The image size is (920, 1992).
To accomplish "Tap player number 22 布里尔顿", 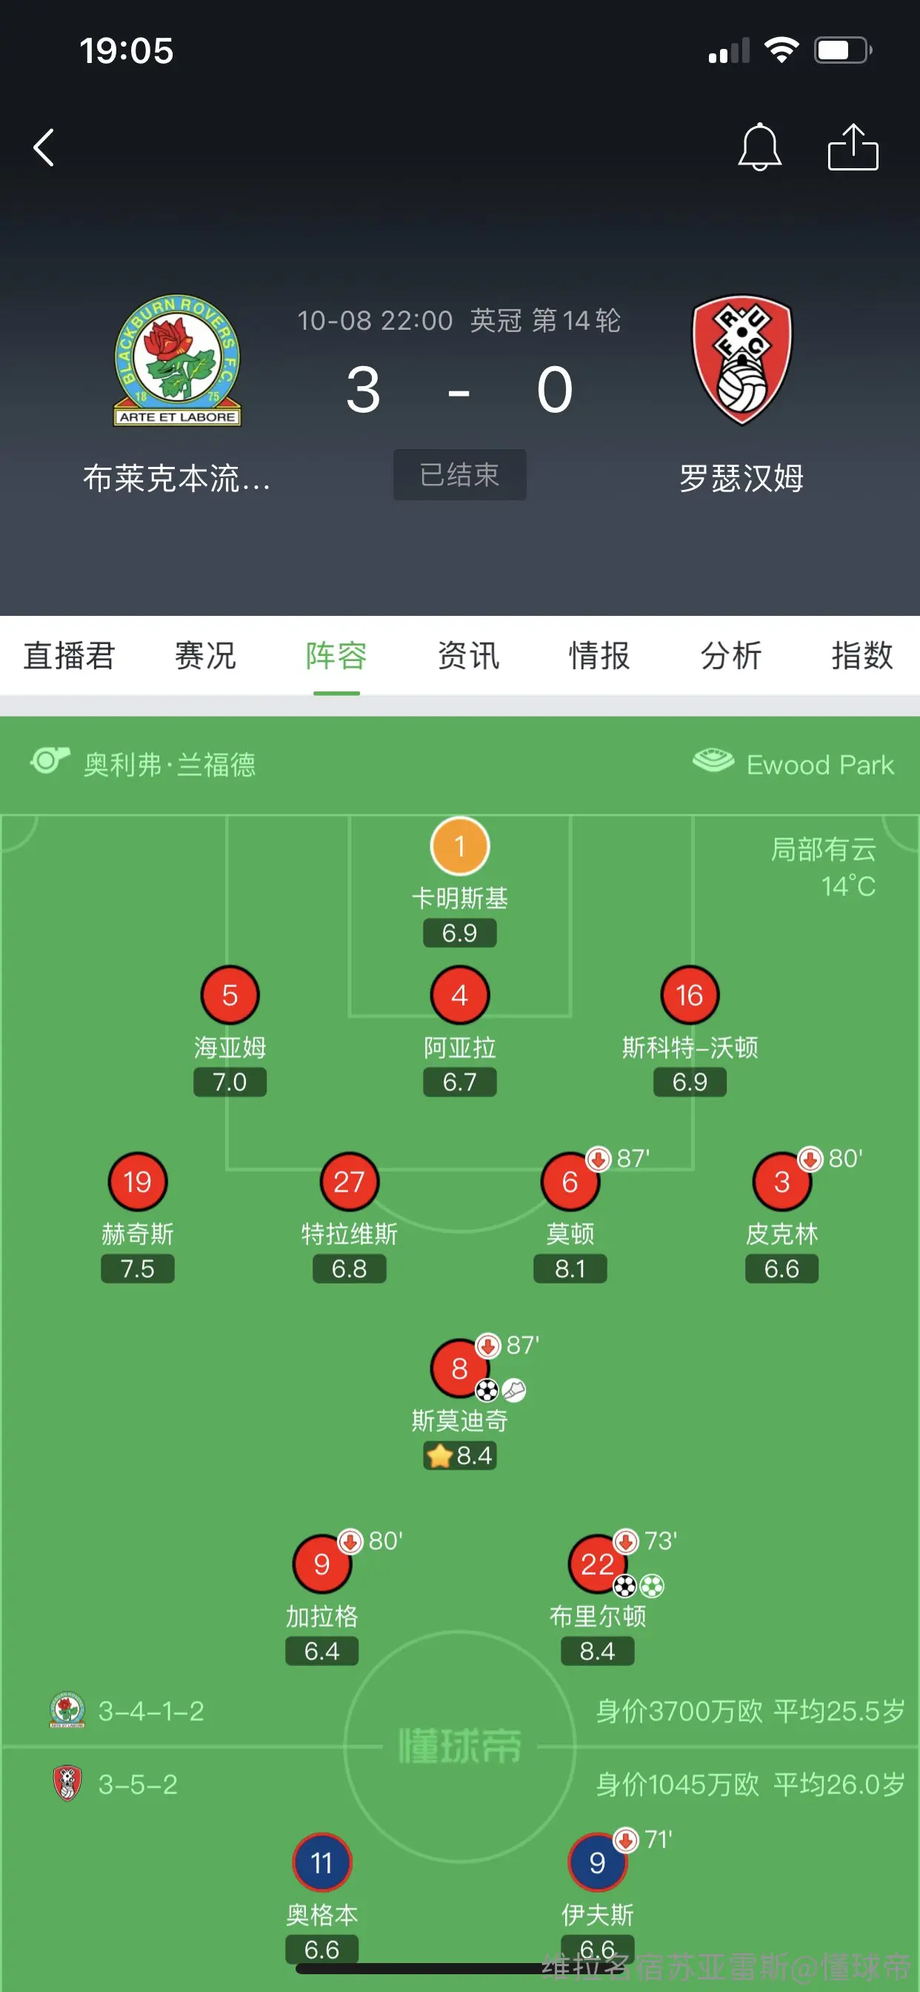I will 598,1564.
